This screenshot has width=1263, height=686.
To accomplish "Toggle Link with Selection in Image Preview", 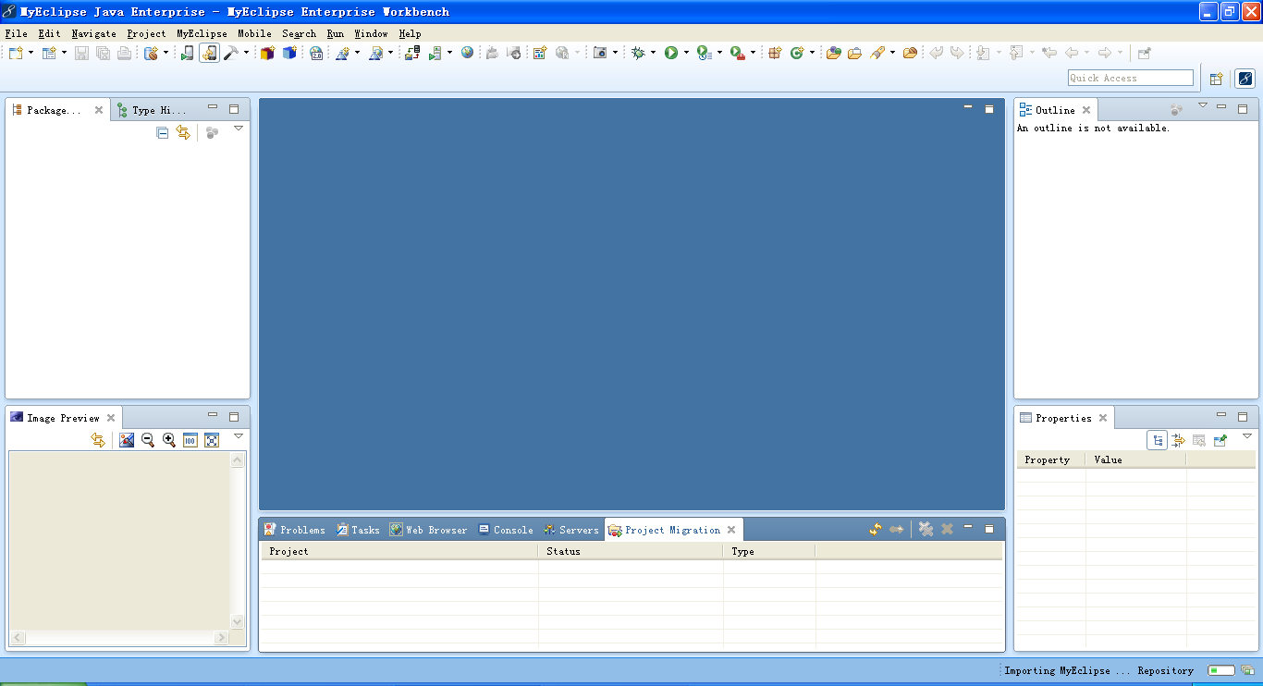I will pyautogui.click(x=98, y=440).
